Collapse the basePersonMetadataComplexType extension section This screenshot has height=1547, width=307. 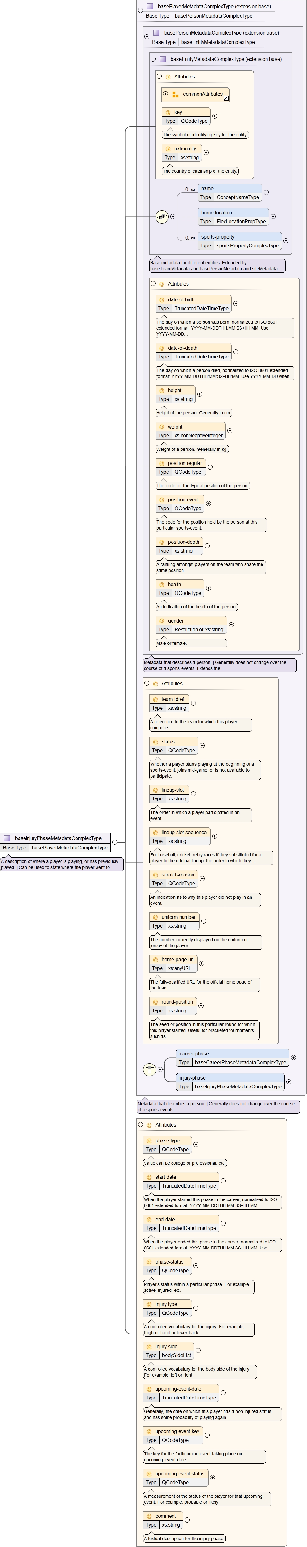point(146,37)
